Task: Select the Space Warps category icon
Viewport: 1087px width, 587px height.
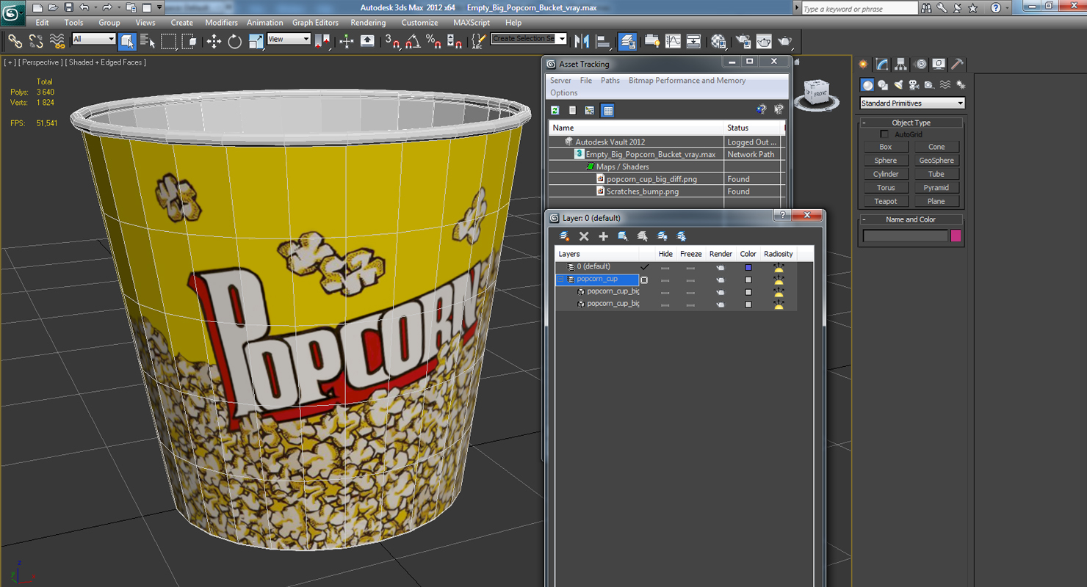Action: (945, 85)
